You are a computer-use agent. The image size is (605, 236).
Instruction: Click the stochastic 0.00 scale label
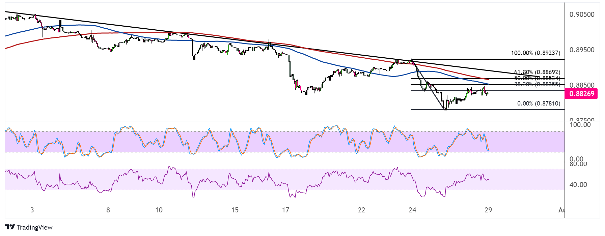[576, 159]
